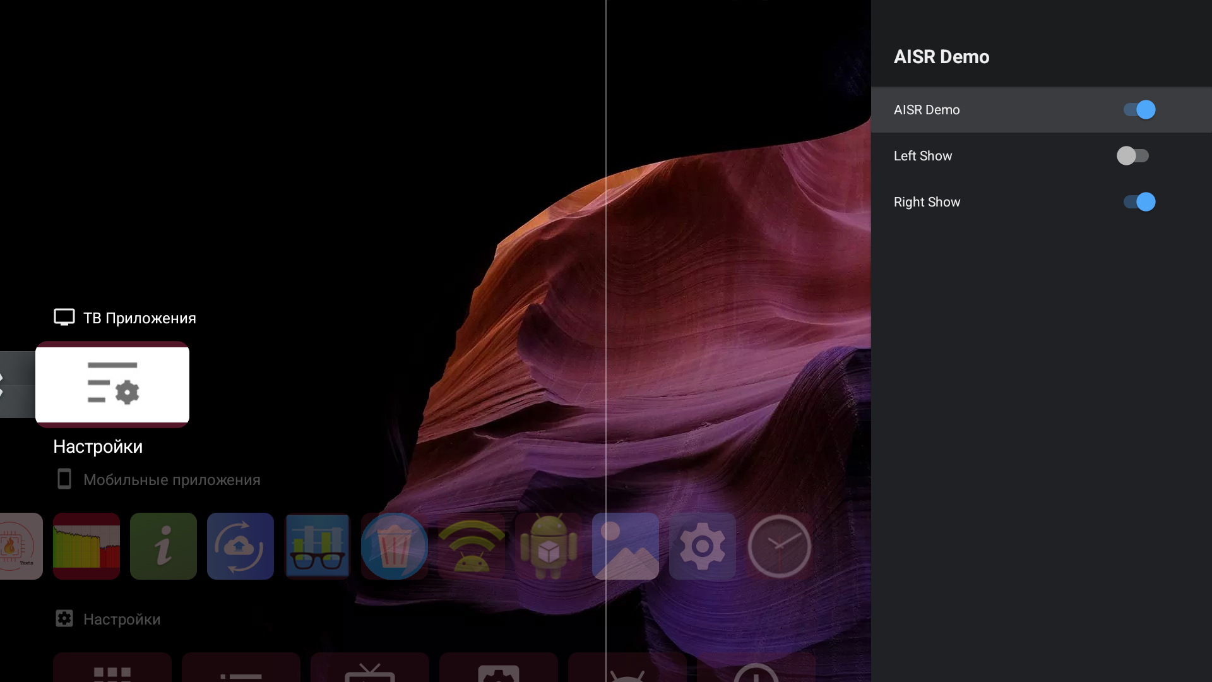The image size is (1212, 682).
Task: Open the gear settings app icon
Action: point(703,546)
